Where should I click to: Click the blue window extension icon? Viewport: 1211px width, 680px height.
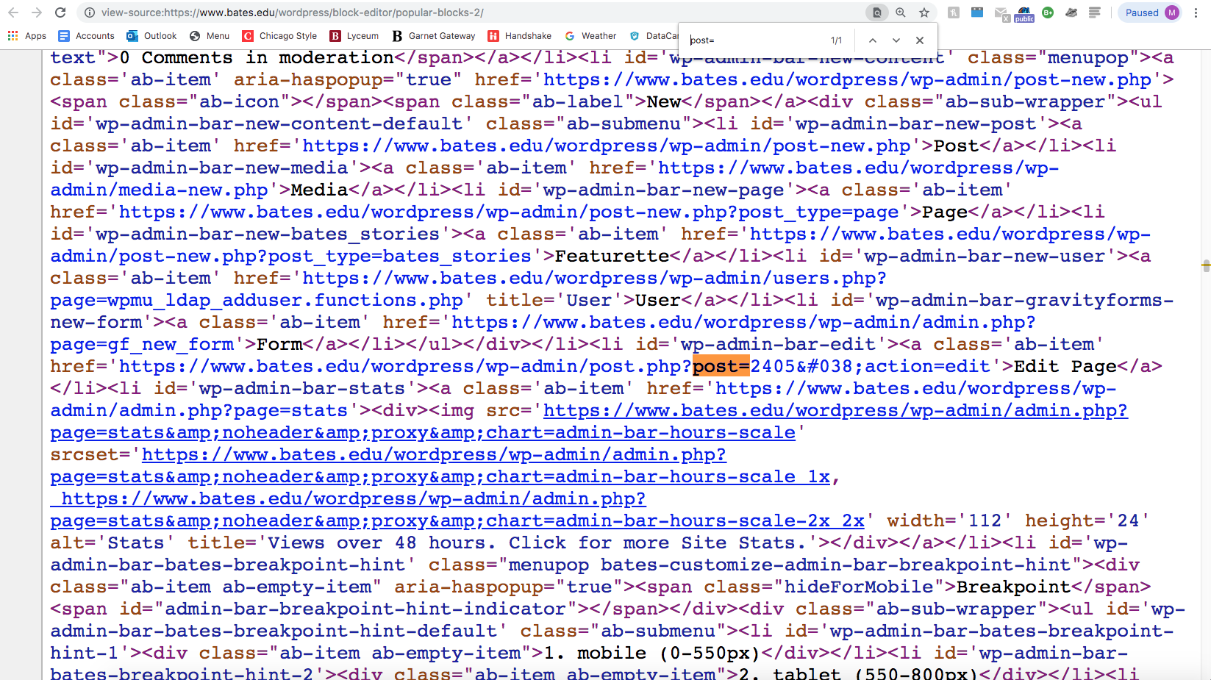pyautogui.click(x=977, y=12)
